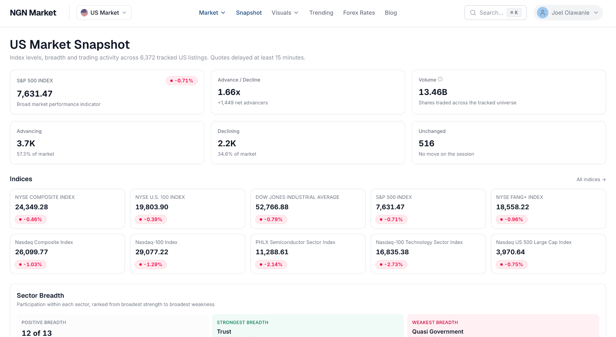Open the NYSE FANG+ Index card
The height and width of the screenshot is (337, 616).
click(x=548, y=209)
